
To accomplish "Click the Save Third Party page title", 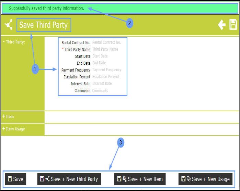I will click(x=44, y=25).
